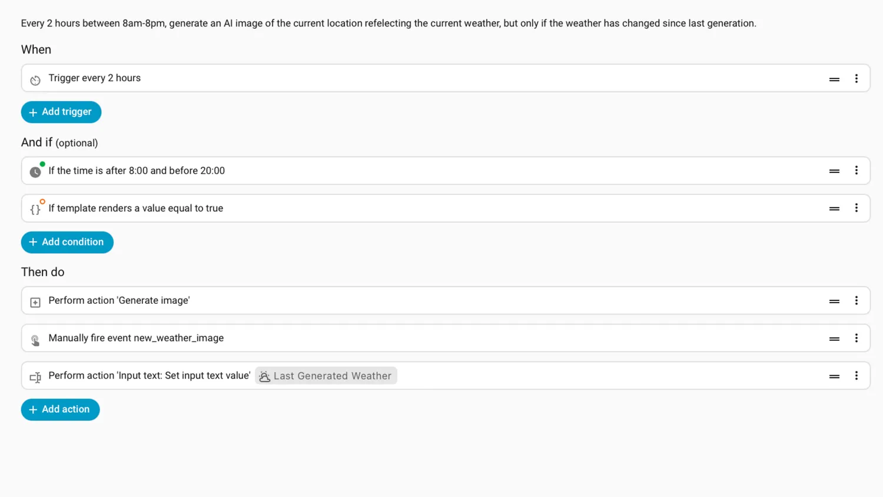Open the overflow menu for the fire event action
The height and width of the screenshot is (497, 883).
[857, 339]
